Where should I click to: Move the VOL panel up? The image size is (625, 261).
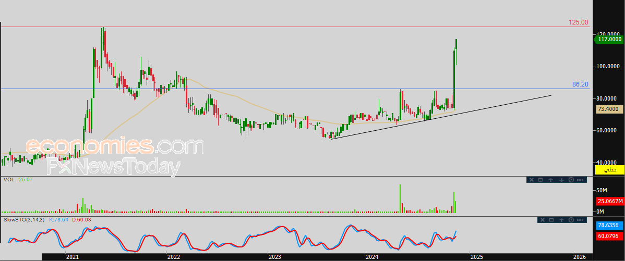tap(550, 180)
